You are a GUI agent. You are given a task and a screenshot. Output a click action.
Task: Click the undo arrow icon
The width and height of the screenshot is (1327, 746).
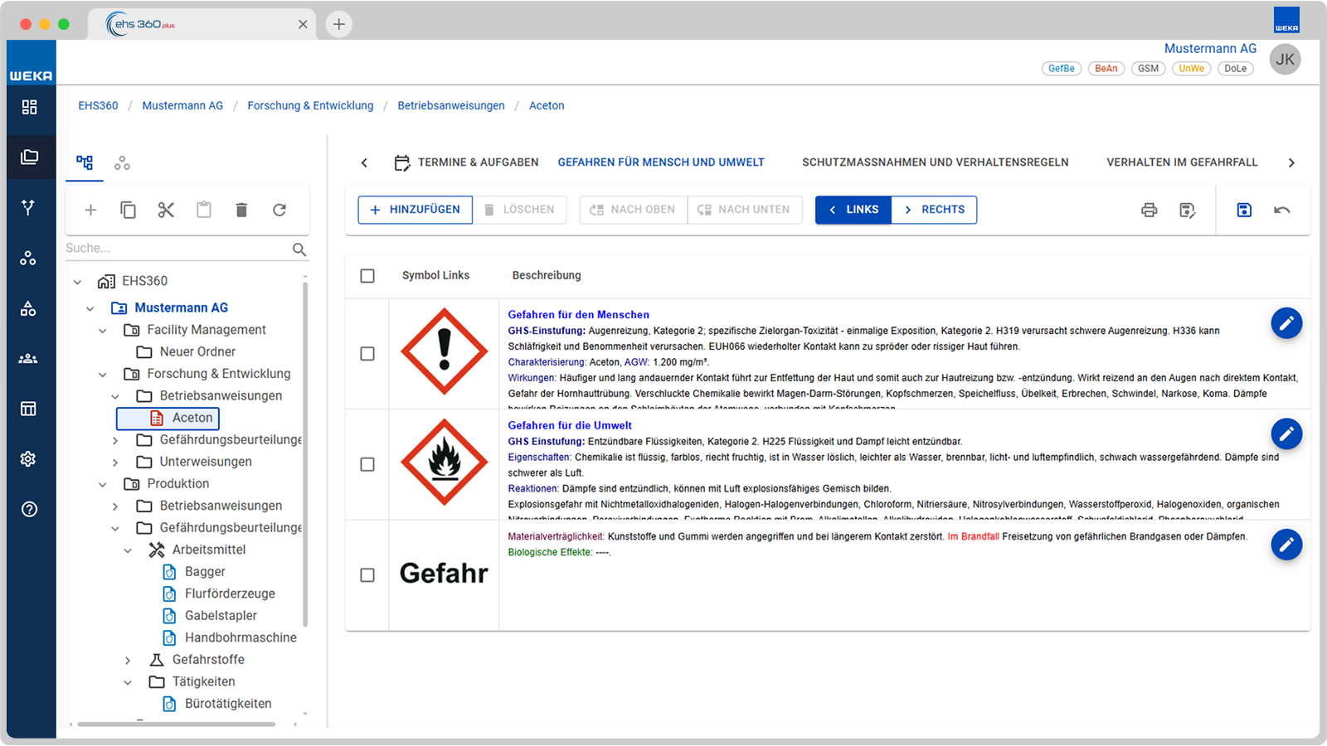1281,210
